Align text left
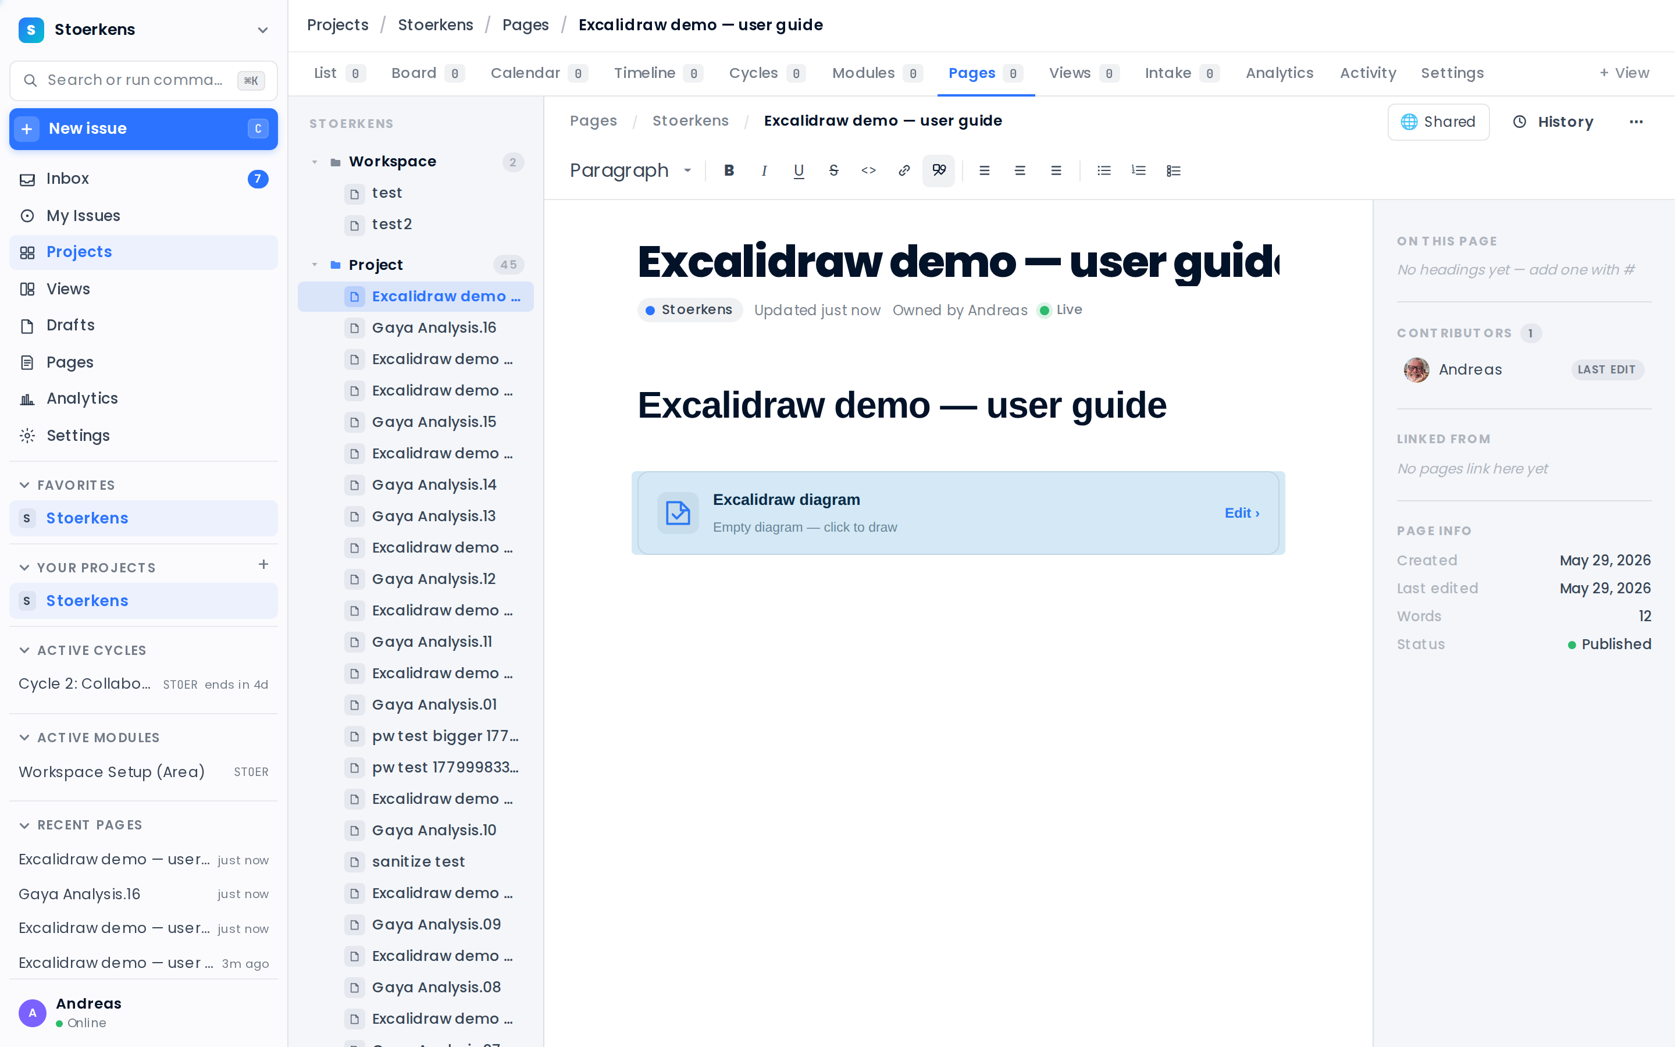1675x1047 pixels. [984, 170]
